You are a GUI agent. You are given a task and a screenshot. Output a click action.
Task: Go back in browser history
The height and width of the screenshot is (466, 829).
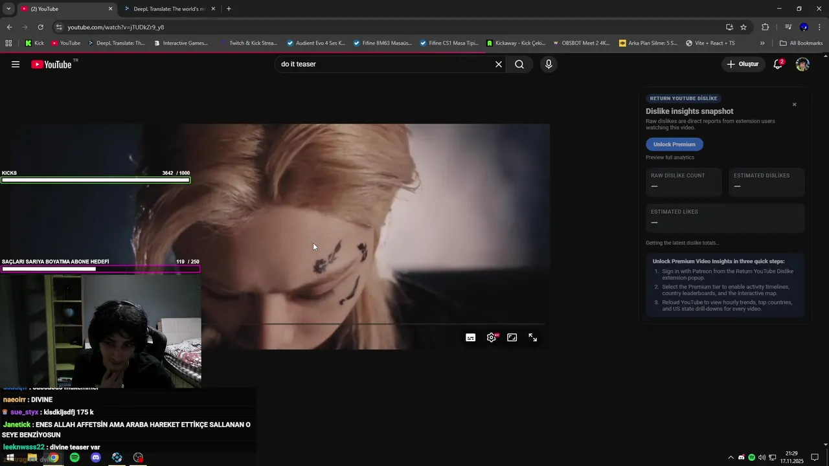tap(9, 27)
